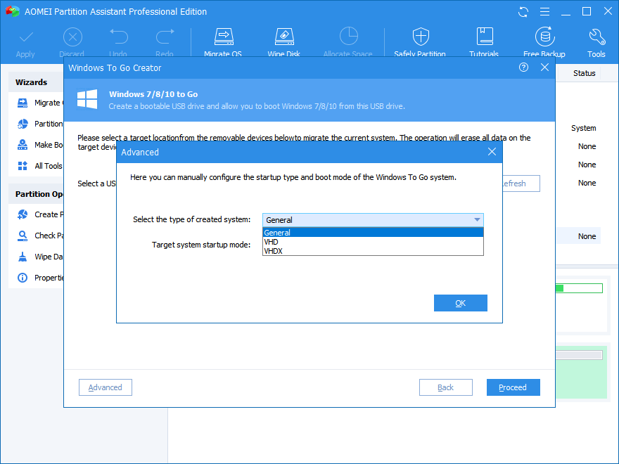This screenshot has height=464, width=619.
Task: Click the gray partition usage bar
Action: [x=579, y=355]
